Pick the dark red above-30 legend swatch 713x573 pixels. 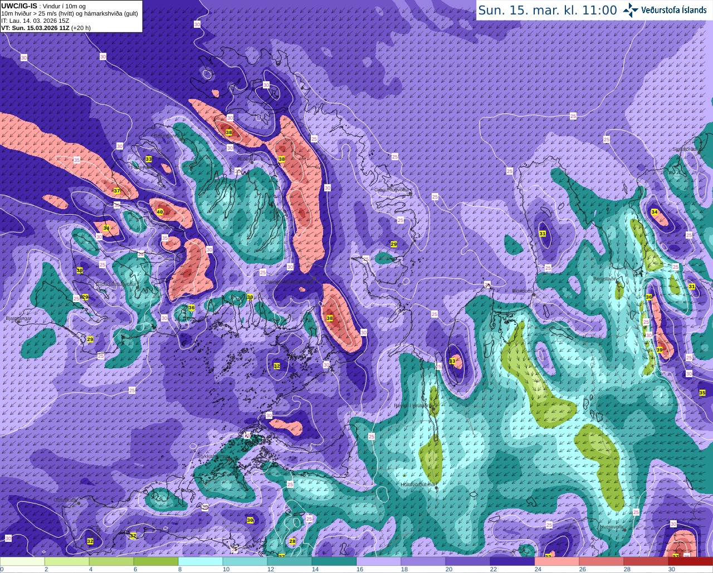coord(691,561)
